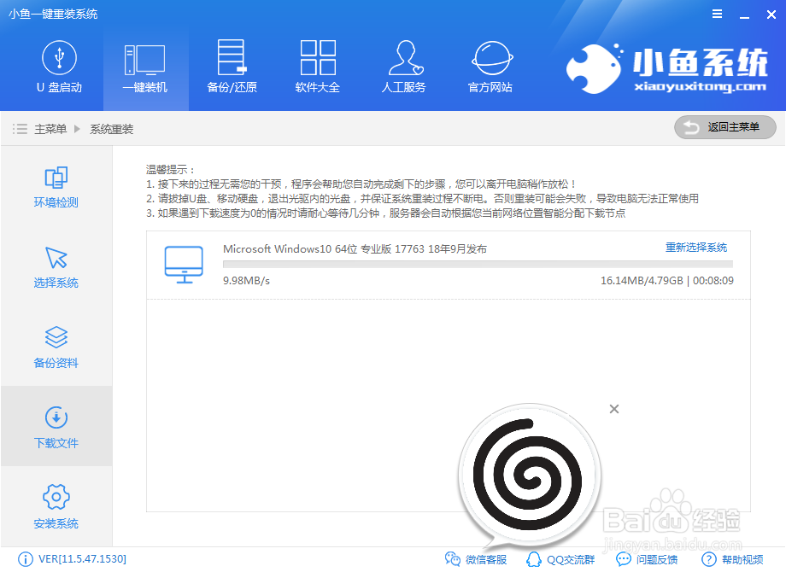
Task: Click the 安装系统 install system step
Action: pos(56,507)
